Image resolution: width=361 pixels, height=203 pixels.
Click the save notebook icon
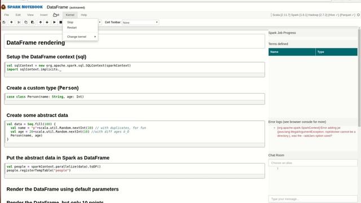coord(4,23)
